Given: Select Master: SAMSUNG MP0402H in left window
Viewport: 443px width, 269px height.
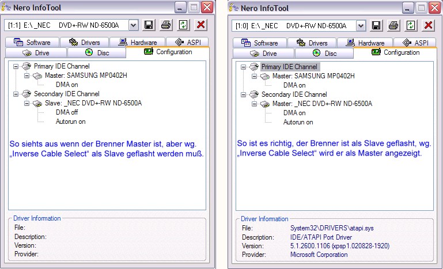Looking at the screenshot, I should click(x=86, y=75).
